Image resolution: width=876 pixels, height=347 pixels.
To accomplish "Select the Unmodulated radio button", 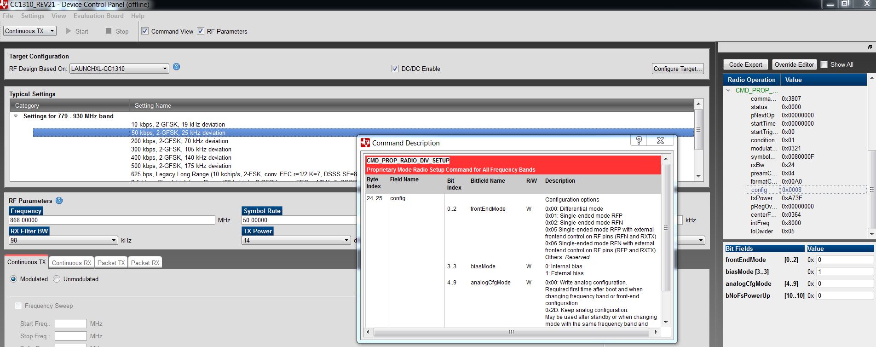I will point(57,279).
